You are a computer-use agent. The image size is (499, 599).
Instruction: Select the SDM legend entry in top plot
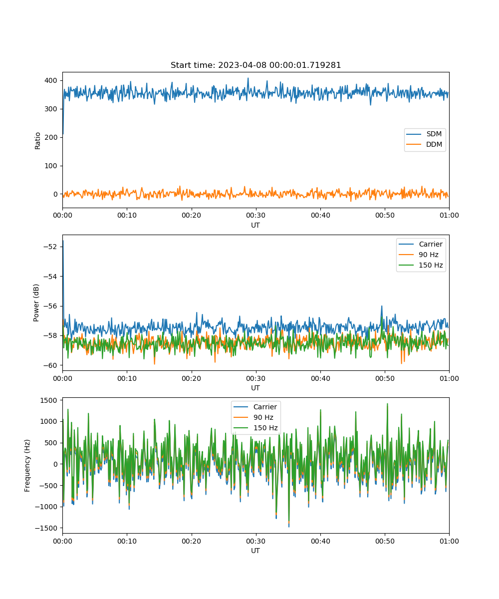425,134
